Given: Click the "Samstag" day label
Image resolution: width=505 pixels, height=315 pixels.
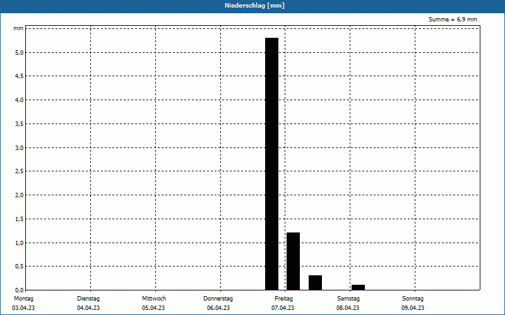Looking at the screenshot, I should [348, 299].
